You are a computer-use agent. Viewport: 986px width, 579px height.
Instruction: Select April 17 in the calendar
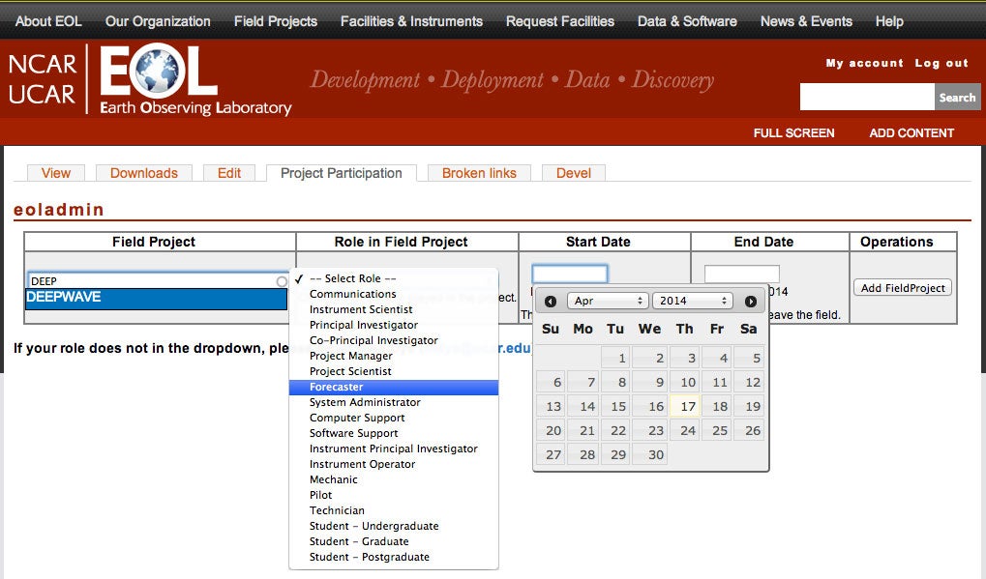point(685,407)
